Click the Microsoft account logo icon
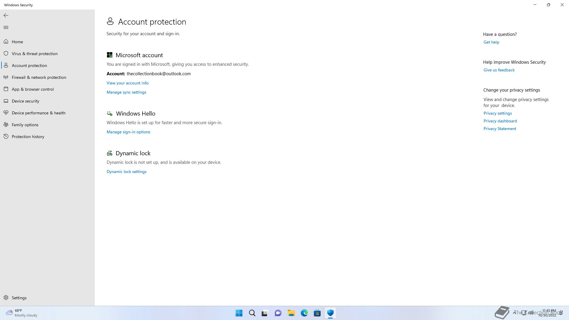Image resolution: width=569 pixels, height=320 pixels. tap(110, 55)
